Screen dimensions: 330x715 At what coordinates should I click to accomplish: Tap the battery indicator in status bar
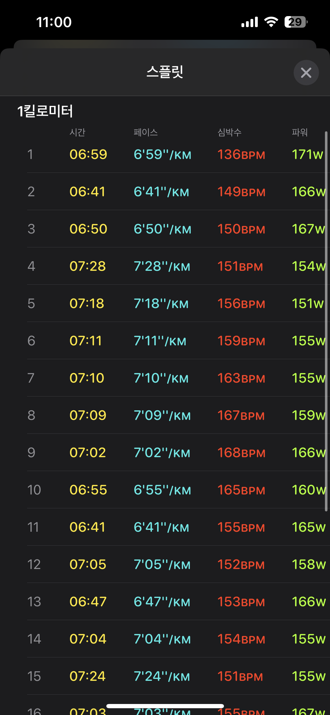tap(296, 22)
